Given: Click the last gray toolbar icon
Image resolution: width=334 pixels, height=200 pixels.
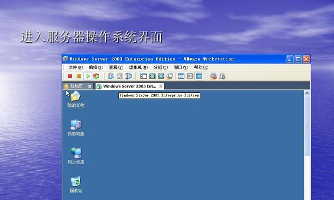Looking at the screenshot, I should (x=222, y=76).
